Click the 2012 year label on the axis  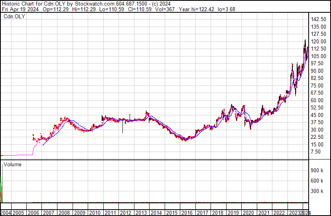[125, 213]
